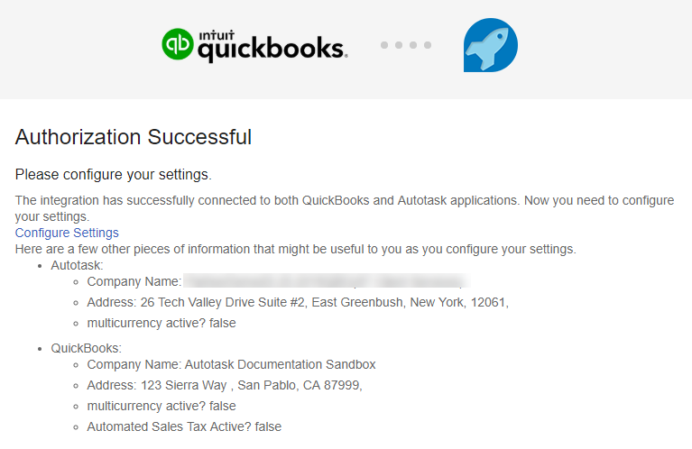Click the QuickBooks address 123 Sierra Way
Image resolution: width=692 pixels, height=449 pixels.
pos(225,385)
